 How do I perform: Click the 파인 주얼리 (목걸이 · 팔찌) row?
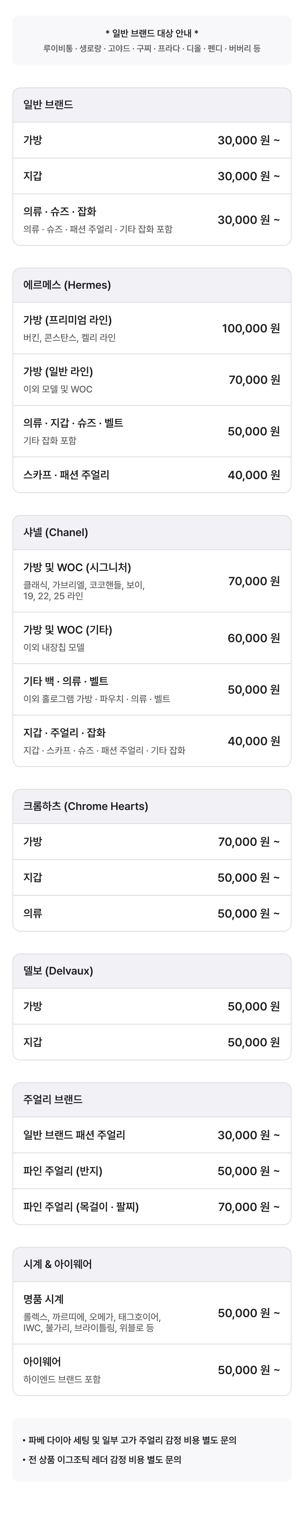click(x=152, y=1207)
